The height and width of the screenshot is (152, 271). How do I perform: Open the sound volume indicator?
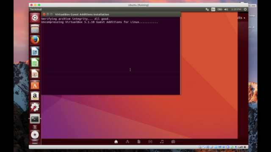(226, 9)
